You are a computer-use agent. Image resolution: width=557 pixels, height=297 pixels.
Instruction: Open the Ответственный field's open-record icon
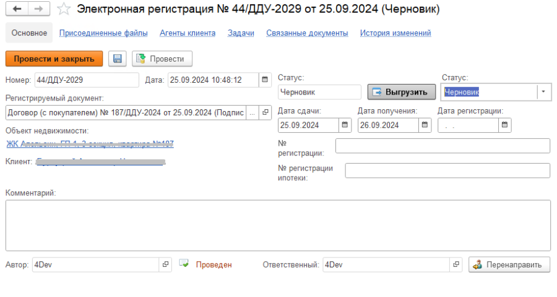(457, 264)
